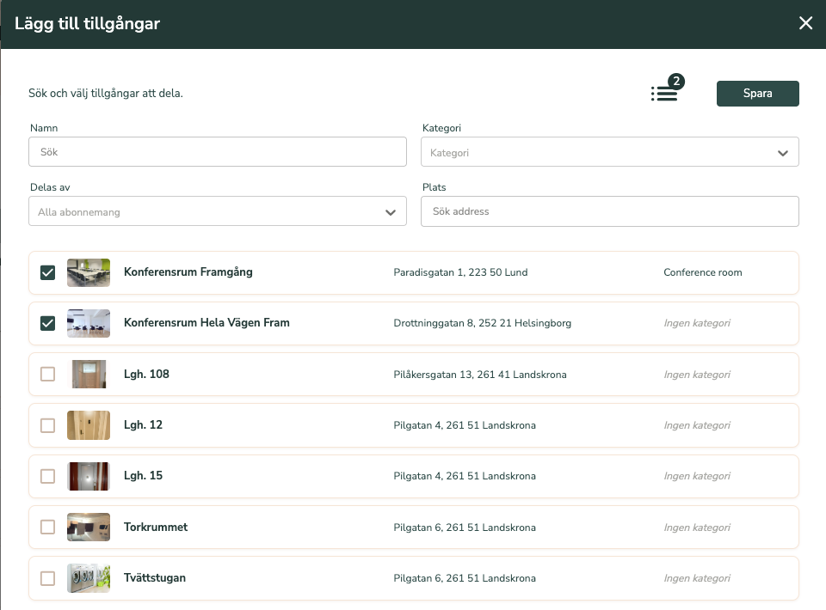This screenshot has height=610, width=826.
Task: Open the selected assets list icon
Action: point(664,94)
